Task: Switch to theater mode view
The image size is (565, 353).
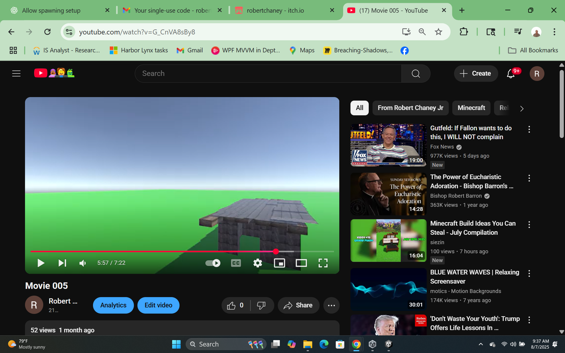Action: coord(301,263)
